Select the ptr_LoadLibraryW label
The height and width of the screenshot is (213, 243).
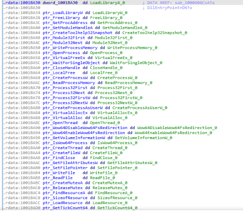pos(62,13)
